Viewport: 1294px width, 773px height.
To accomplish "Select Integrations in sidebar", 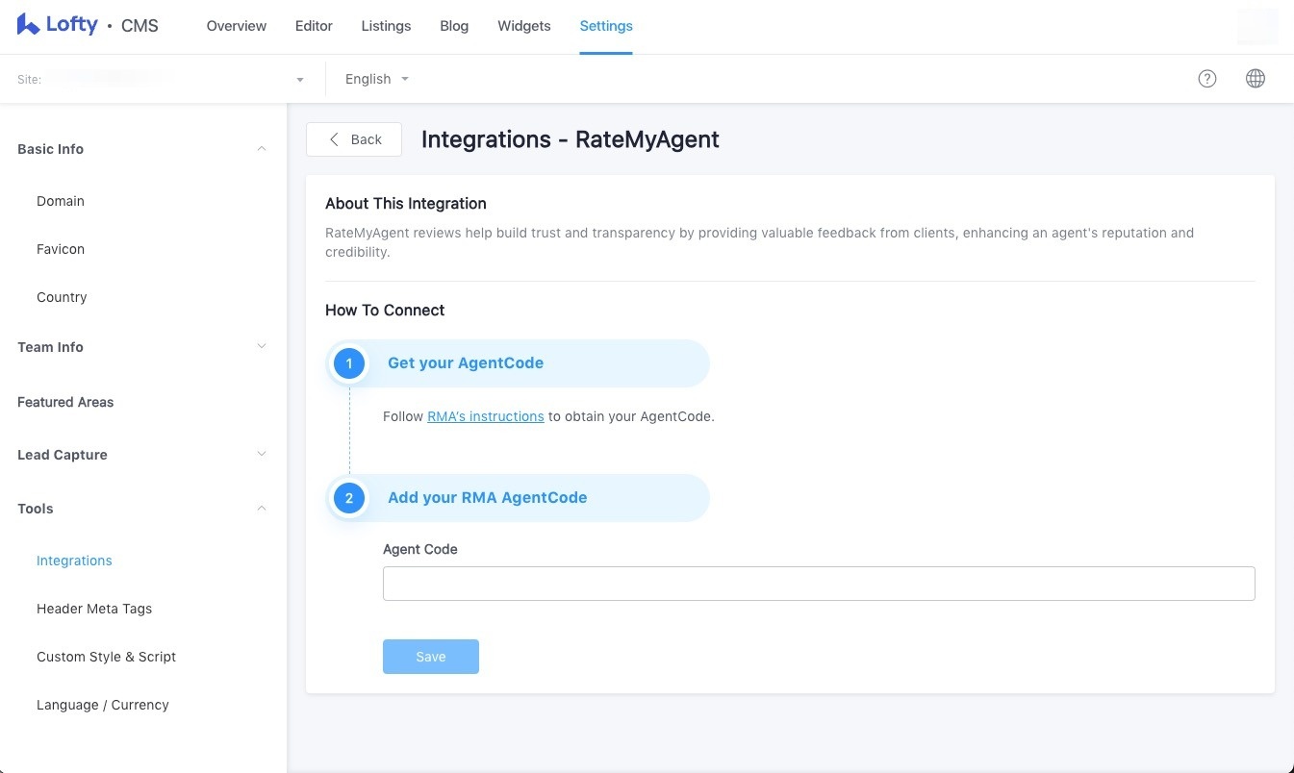I will [x=74, y=561].
